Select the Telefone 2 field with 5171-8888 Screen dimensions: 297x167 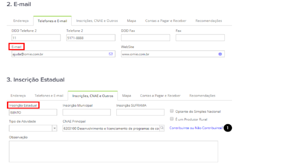pos(90,38)
